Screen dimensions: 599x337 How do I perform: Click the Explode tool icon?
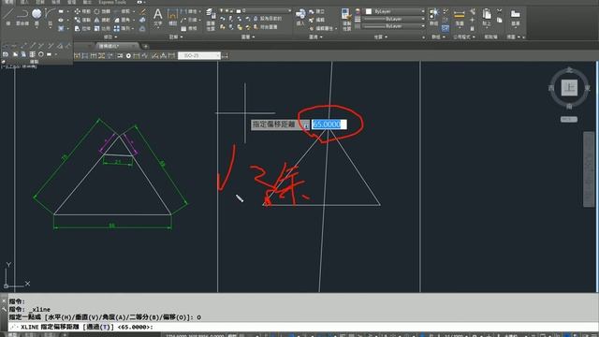pyautogui.click(x=142, y=20)
